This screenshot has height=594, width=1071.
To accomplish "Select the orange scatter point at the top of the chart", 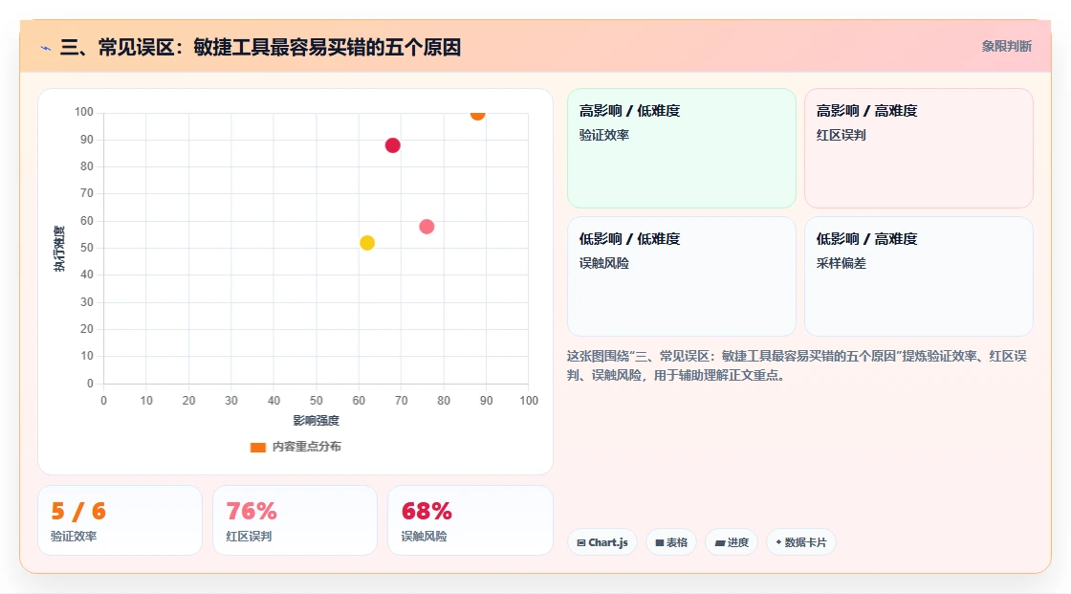I will click(477, 114).
